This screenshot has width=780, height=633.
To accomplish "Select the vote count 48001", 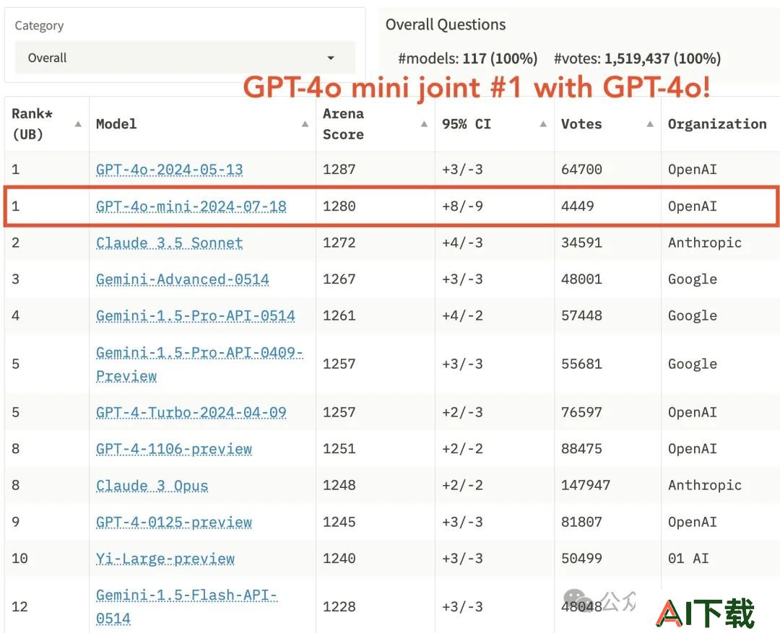I will tap(581, 279).
